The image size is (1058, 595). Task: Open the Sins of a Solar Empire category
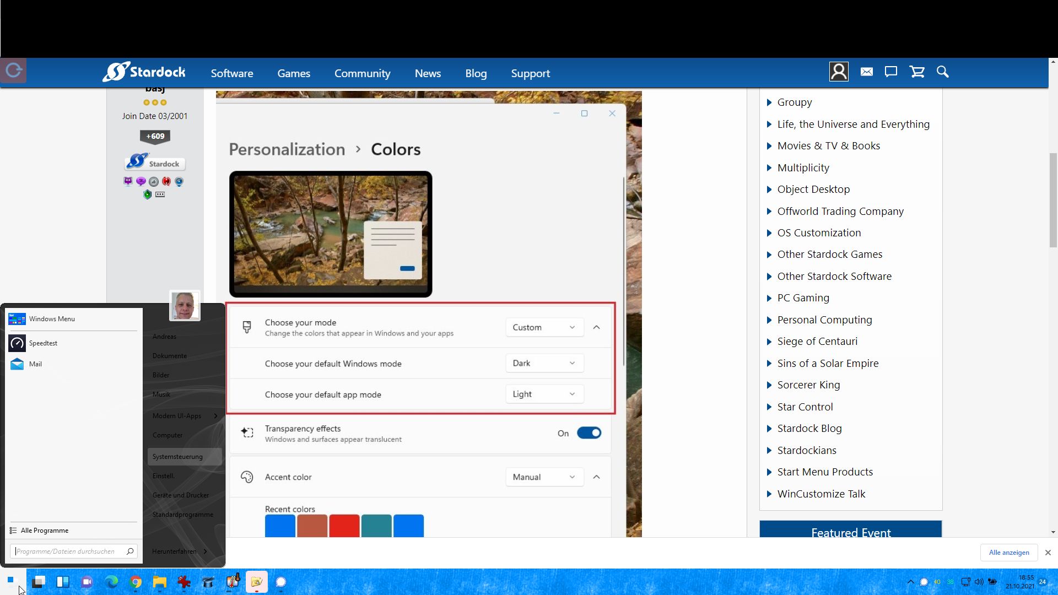click(828, 364)
